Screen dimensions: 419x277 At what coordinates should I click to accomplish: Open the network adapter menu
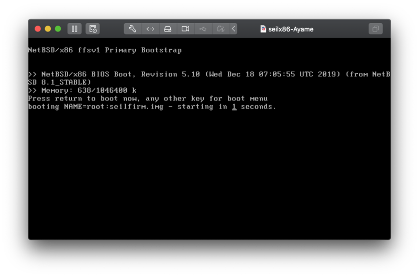[x=150, y=29]
